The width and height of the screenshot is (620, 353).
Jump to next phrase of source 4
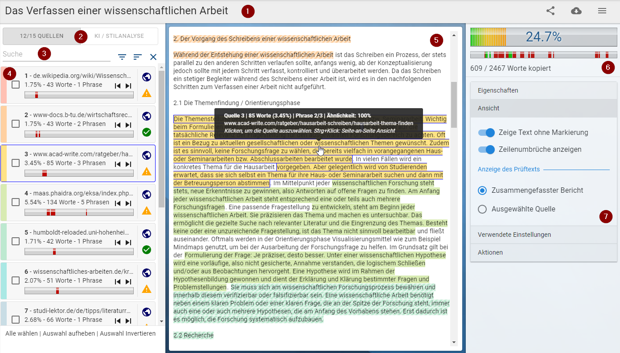coord(128,203)
